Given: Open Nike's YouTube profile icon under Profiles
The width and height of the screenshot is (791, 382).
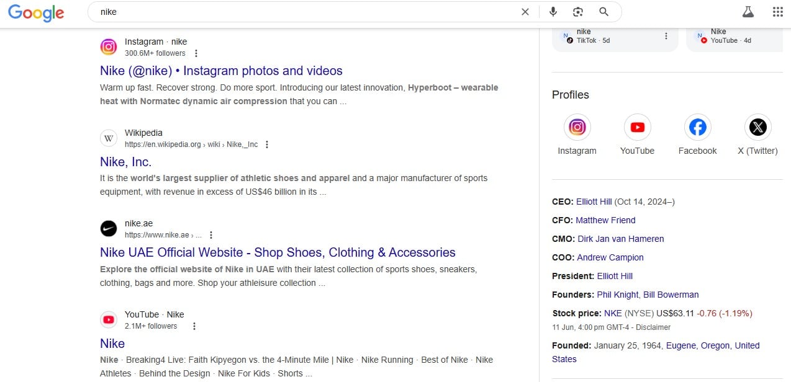Looking at the screenshot, I should pos(637,127).
